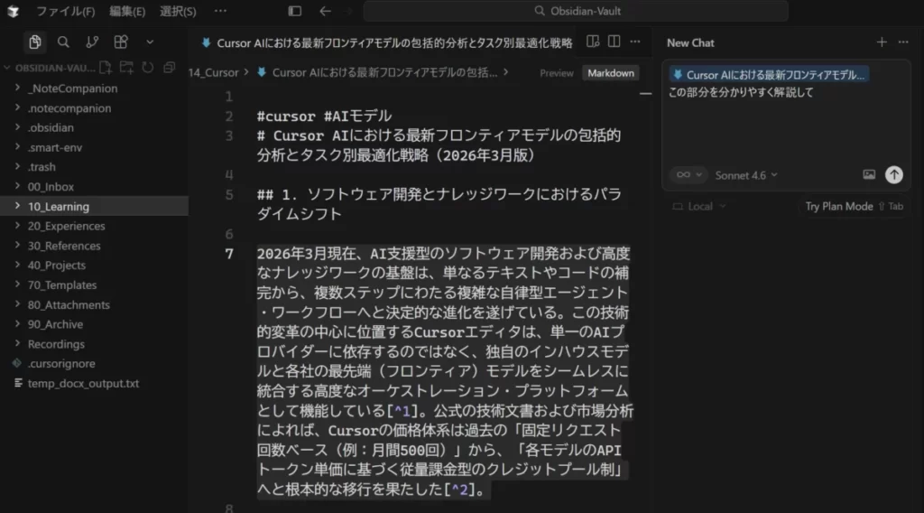Screen dimensions: 924x513
Task: Split the editor right icon
Action: (614, 42)
